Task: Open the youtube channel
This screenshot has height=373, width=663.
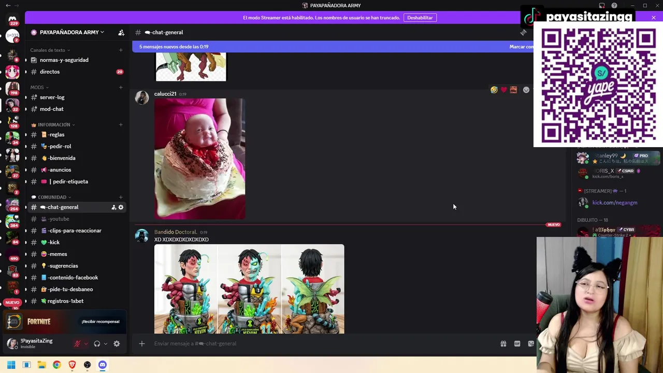Action: click(x=77, y=219)
